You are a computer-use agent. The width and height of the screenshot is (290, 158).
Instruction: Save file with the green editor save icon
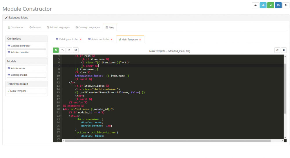tap(56, 50)
